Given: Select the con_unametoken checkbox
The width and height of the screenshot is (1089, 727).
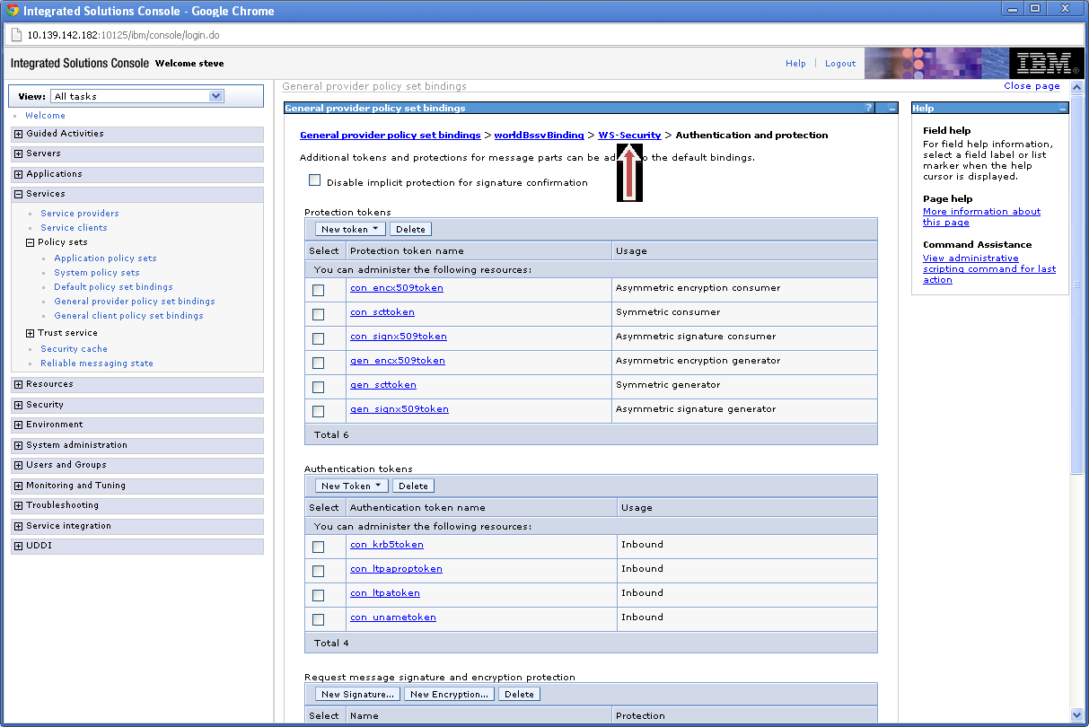Looking at the screenshot, I should pos(318,620).
